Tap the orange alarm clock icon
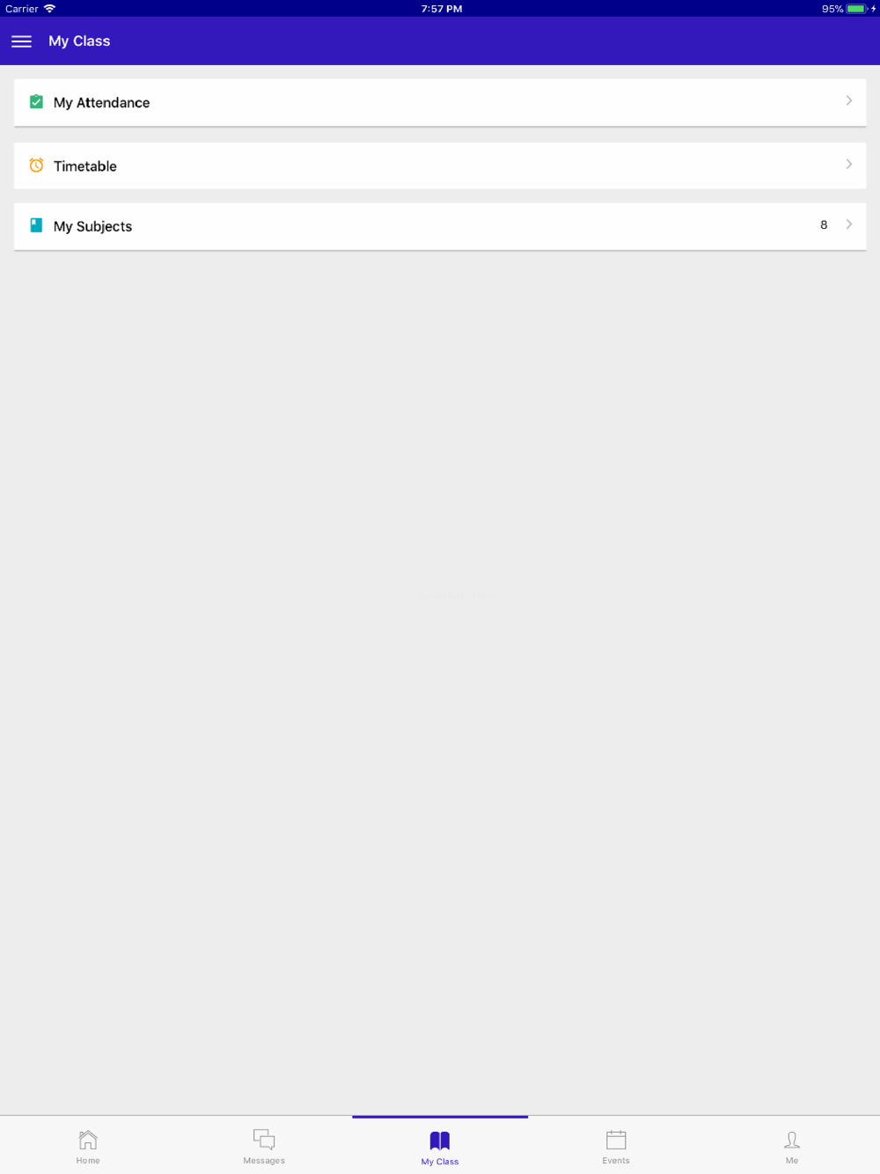The image size is (880, 1174). (36, 165)
